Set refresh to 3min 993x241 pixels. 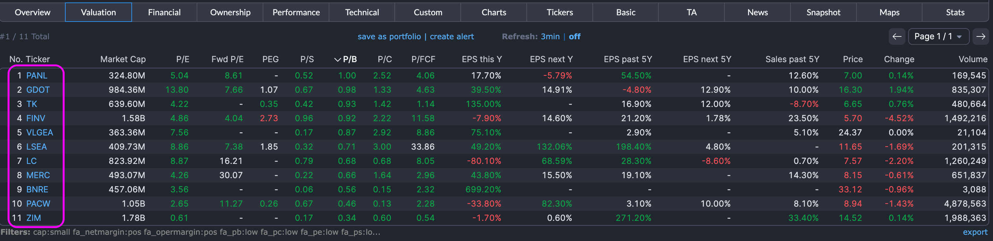[x=550, y=36]
